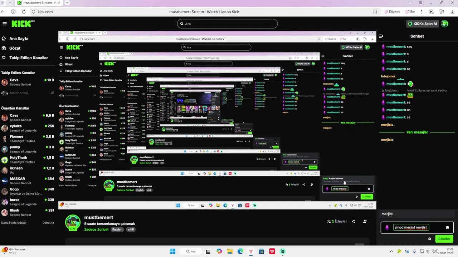Open a new browser tab
This screenshot has width=458, height=257.
click(67, 2)
